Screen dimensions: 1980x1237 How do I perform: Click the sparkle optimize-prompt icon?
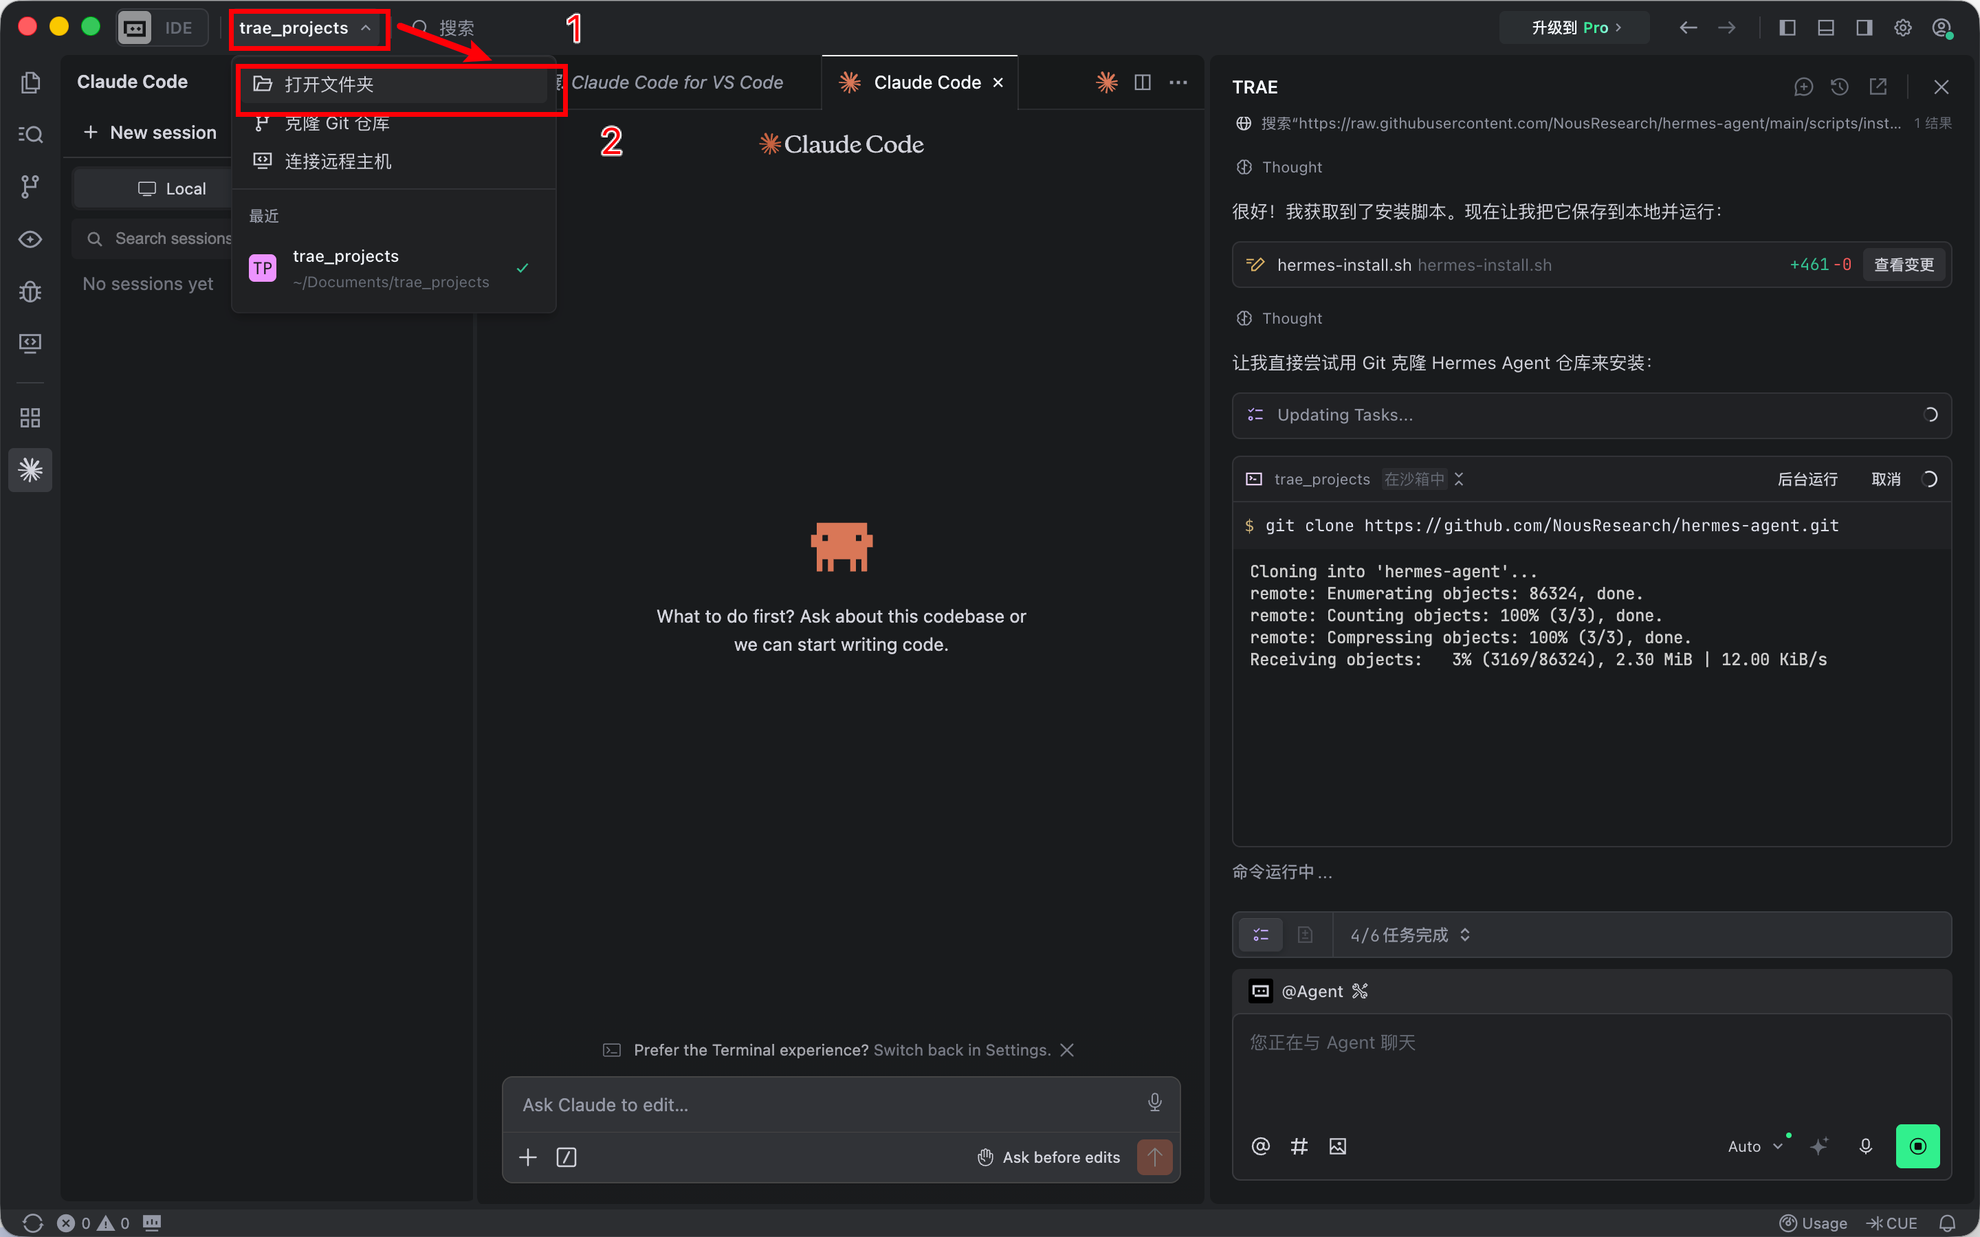[x=1820, y=1146]
